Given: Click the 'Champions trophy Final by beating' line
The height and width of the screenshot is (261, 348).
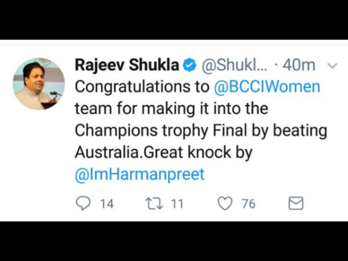Looking at the screenshot, I should coord(201,130).
